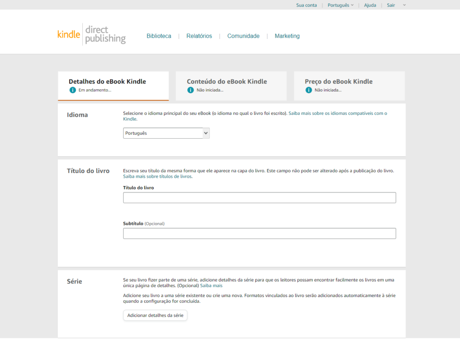This screenshot has width=460, height=341.
Task: Click the Série section heading
Action: click(x=75, y=281)
